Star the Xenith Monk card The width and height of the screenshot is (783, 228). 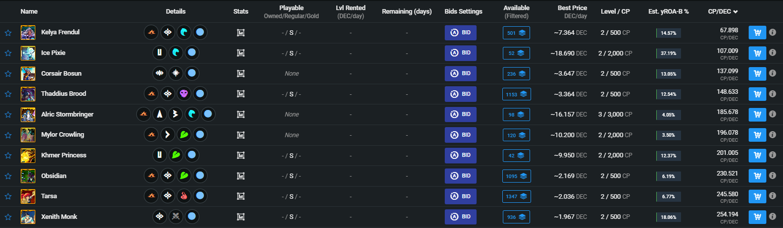point(8,217)
